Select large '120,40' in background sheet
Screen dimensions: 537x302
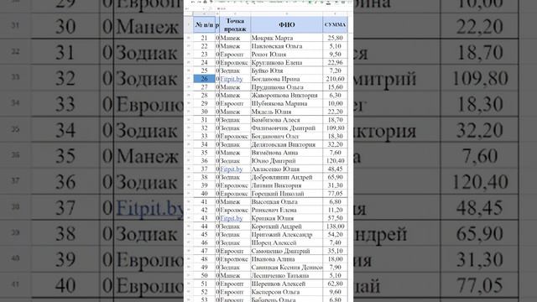tap(480, 182)
